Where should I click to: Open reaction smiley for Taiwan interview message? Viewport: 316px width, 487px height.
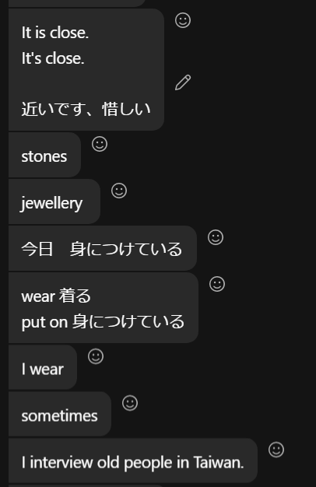[x=276, y=450]
